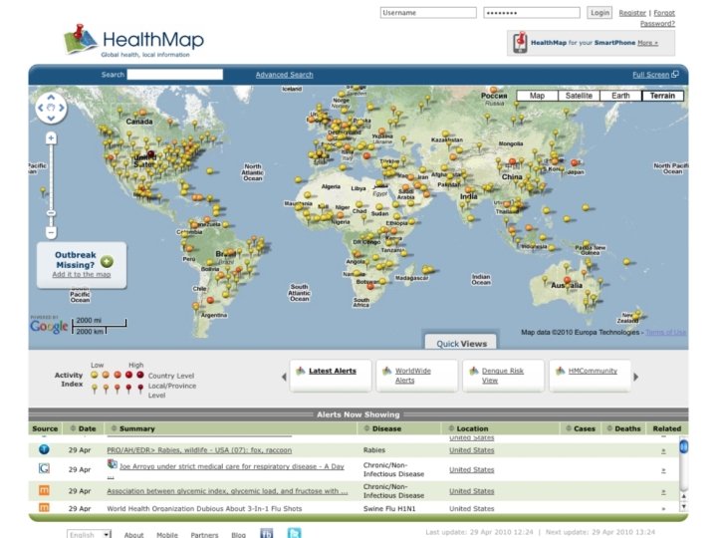The height and width of the screenshot is (538, 717).
Task: Open the Quick Views tab
Action: [x=461, y=343]
